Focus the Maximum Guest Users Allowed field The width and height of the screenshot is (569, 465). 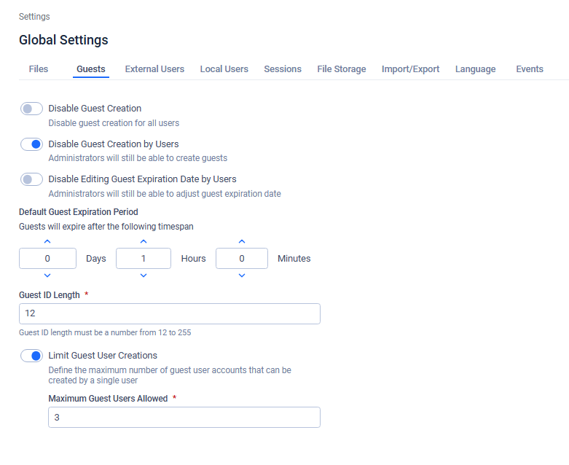click(184, 417)
